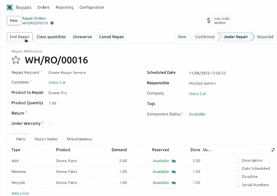Open the gear actions menu beside WH/RO/00016
Screen dimensions: 277x196
(52, 23)
